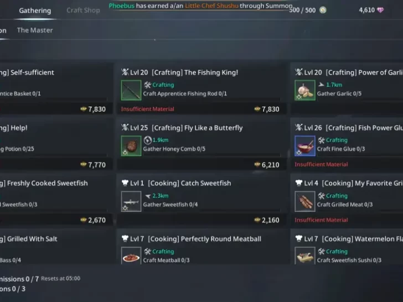Open The Fishing King! crafting mission

click(x=201, y=89)
